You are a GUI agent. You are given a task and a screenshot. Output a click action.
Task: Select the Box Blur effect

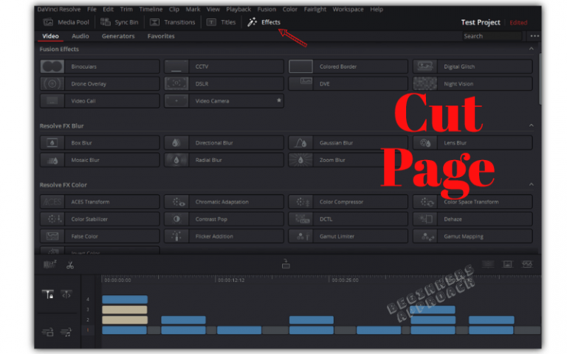pos(100,143)
